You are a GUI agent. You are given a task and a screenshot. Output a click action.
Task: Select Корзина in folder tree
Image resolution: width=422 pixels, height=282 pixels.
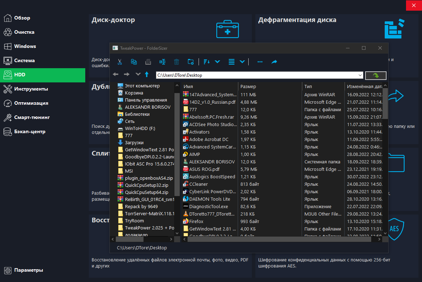tap(134, 93)
